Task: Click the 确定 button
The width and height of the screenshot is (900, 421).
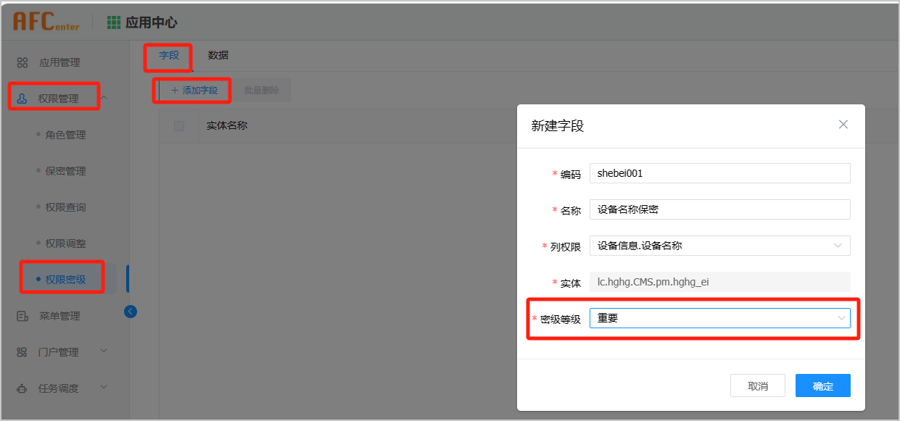Action: click(x=822, y=385)
